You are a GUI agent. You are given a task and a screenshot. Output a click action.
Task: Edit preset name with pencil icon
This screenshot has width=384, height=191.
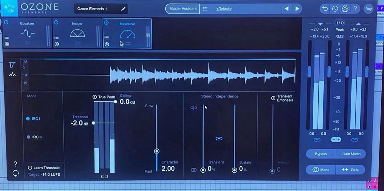point(123,9)
